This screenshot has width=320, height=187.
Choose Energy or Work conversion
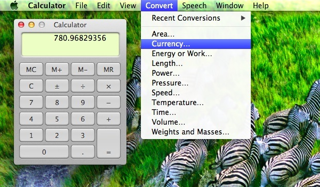(x=196, y=54)
